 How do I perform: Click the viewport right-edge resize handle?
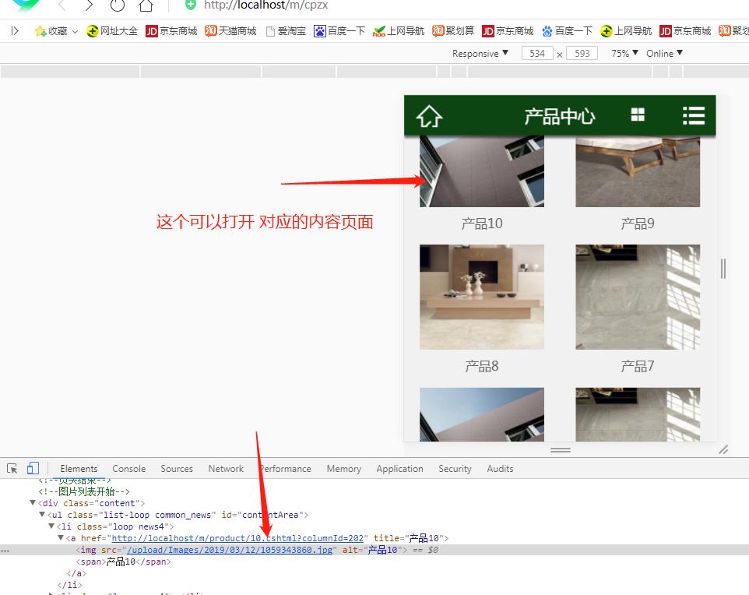tap(723, 269)
